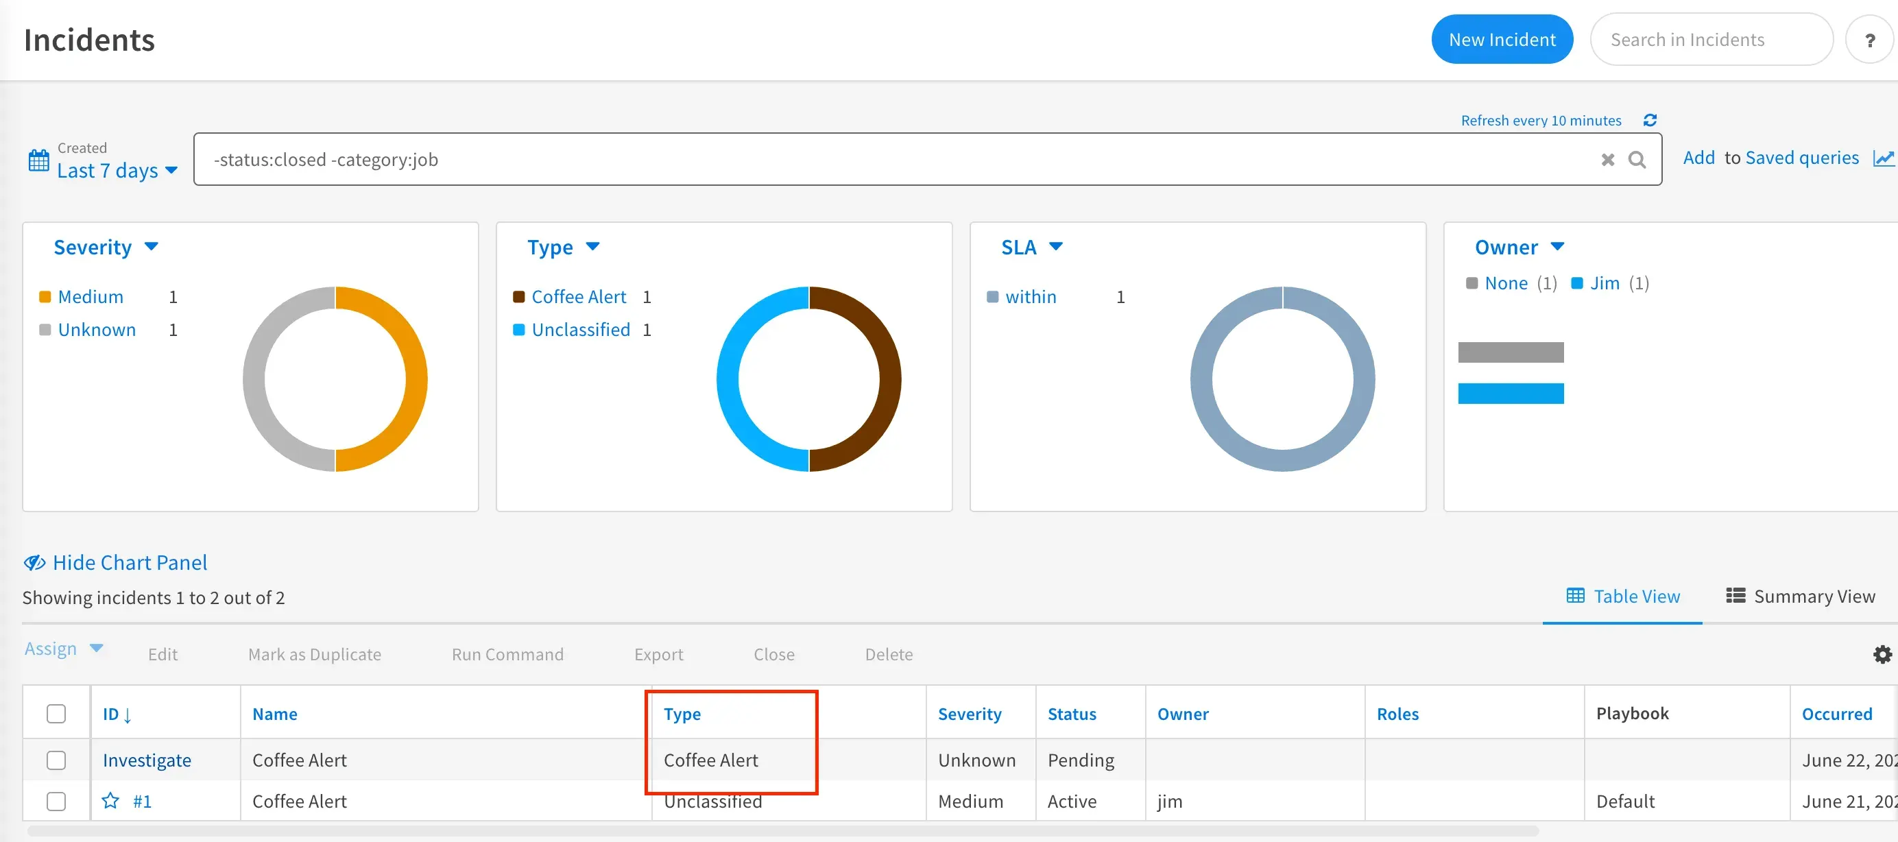Click Refresh every 10 minutes link
The image size is (1898, 842).
(1541, 120)
